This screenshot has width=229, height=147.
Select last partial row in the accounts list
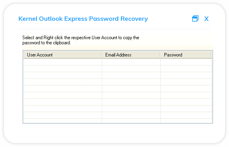118,121
